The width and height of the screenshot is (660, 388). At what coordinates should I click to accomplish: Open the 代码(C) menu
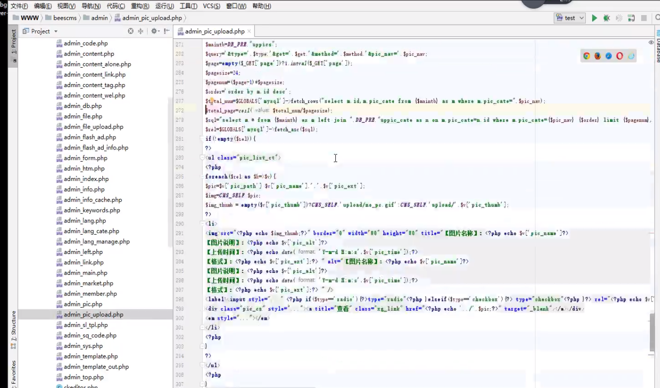116,6
